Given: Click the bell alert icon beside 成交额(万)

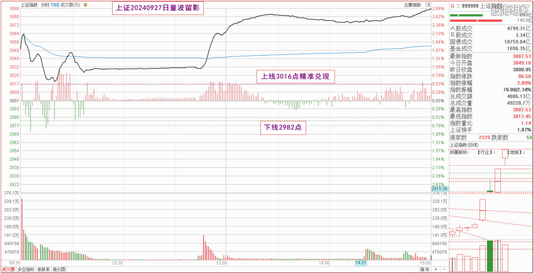Looking at the screenshot, I should click(86, 5).
